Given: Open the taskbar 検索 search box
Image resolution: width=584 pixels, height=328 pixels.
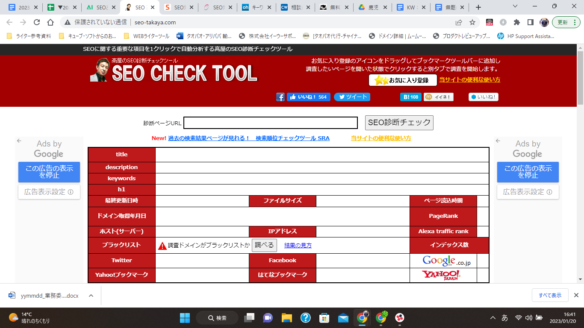Looking at the screenshot, I should click(217, 318).
